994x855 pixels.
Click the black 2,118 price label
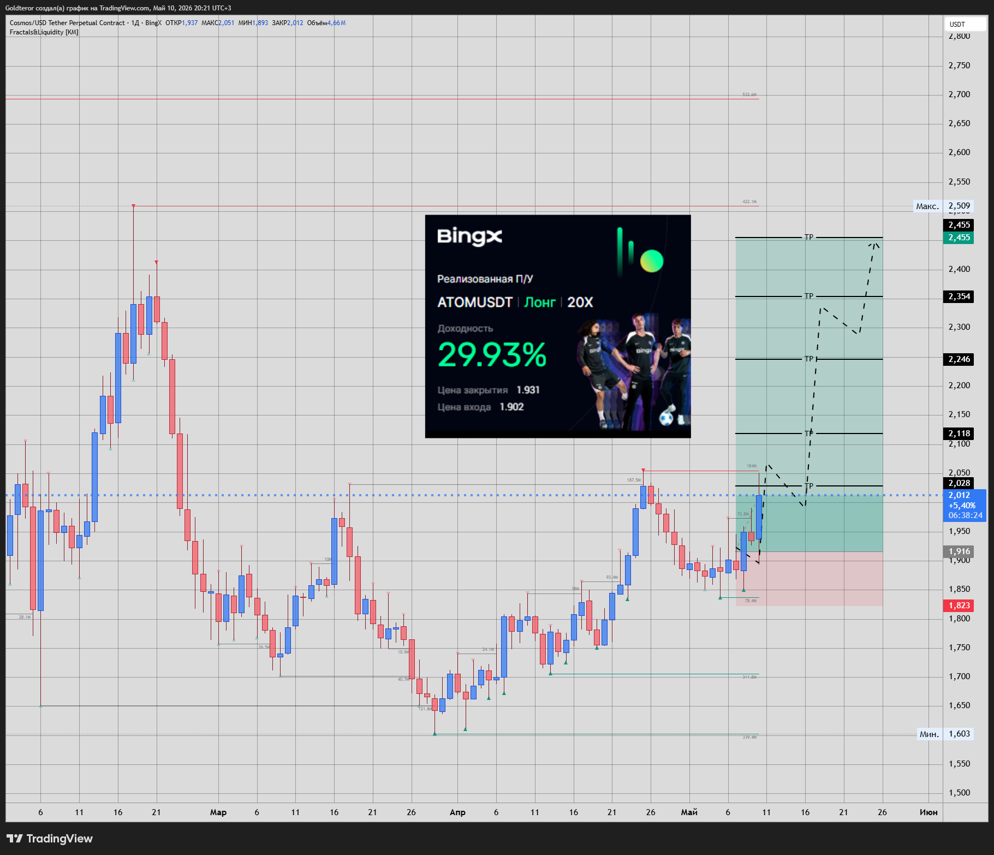click(959, 434)
